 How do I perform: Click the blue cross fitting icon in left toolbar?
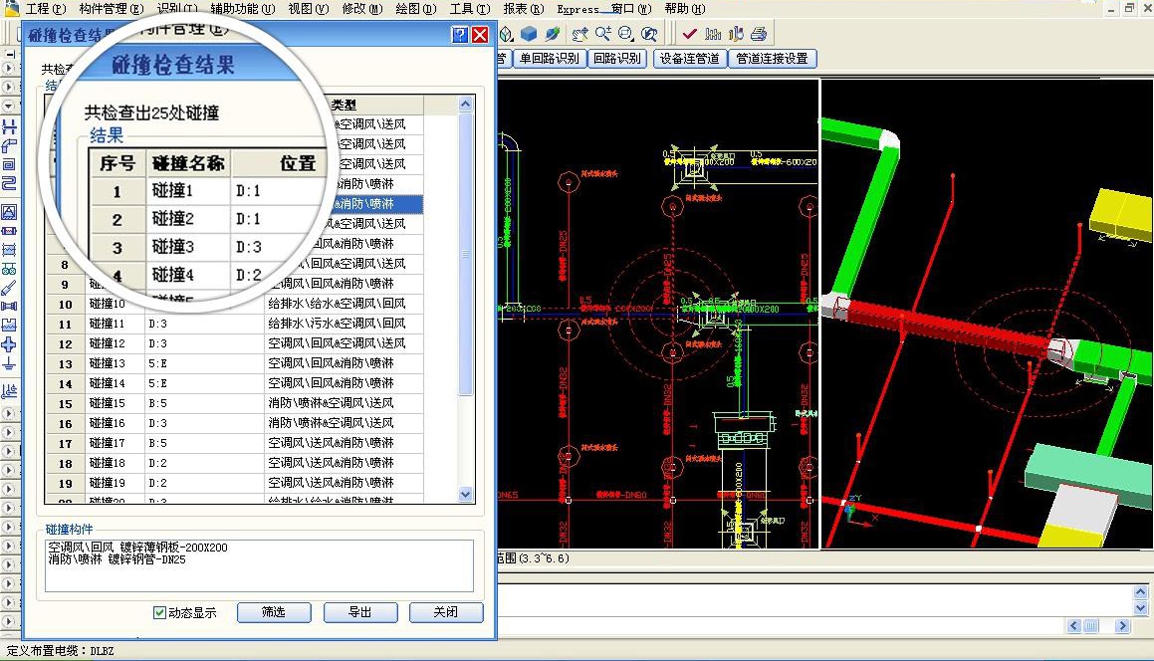click(9, 344)
